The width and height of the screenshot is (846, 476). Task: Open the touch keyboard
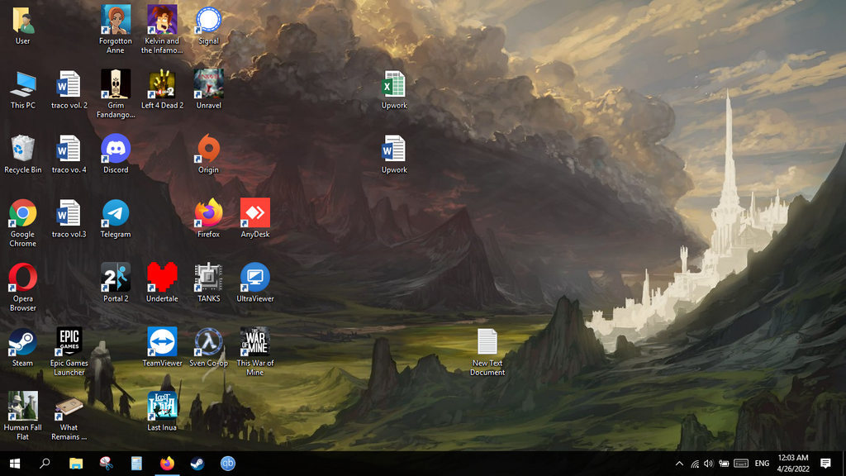[x=741, y=464]
